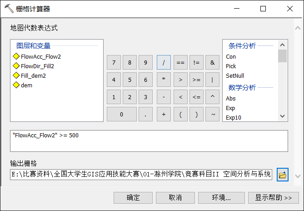304x211 pixels.
Task: Insert the multiplication operator
Action: (164, 80)
